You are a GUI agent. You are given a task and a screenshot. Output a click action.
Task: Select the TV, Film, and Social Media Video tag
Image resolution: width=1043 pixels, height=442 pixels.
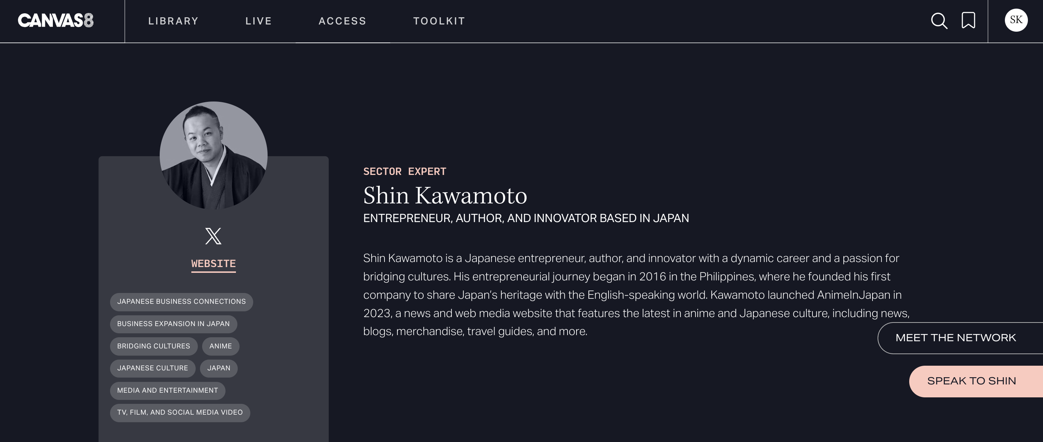click(x=180, y=412)
